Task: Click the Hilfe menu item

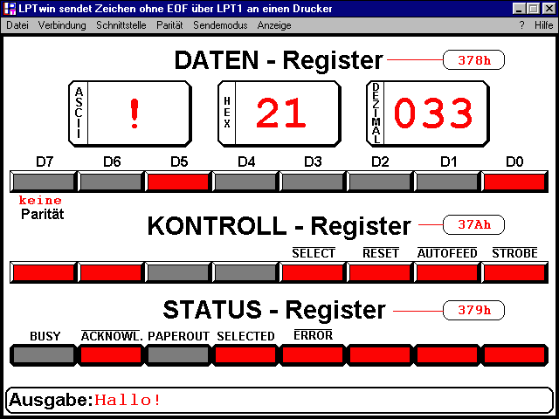Action: pos(543,25)
